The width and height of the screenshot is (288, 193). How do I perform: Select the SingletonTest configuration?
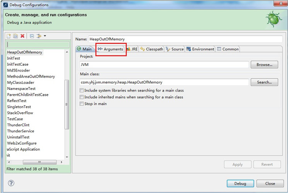tap(19, 107)
